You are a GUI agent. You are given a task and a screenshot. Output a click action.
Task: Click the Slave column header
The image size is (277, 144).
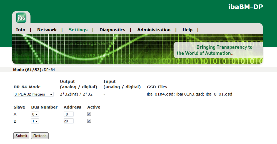(19, 107)
